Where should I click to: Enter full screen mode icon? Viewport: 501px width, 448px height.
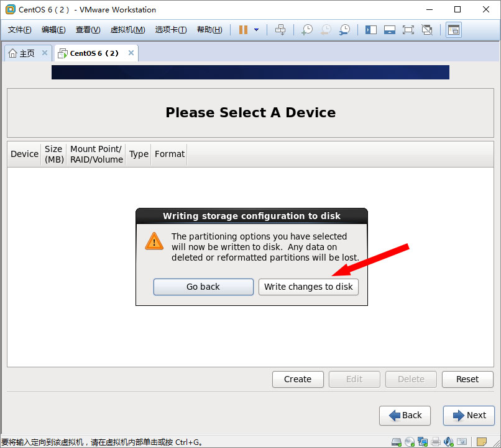(408, 30)
